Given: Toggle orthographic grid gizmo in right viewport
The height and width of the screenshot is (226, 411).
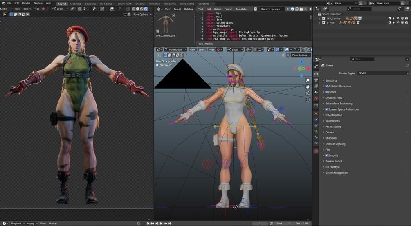Looking at the screenshot, I should 308,100.
